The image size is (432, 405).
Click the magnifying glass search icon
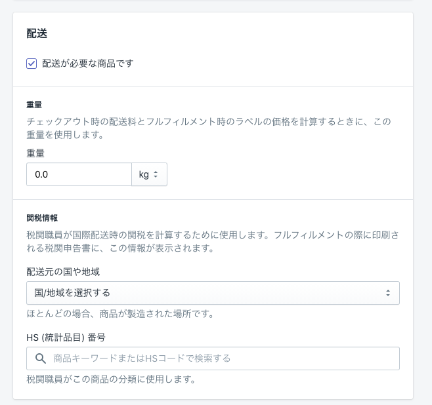coord(40,358)
